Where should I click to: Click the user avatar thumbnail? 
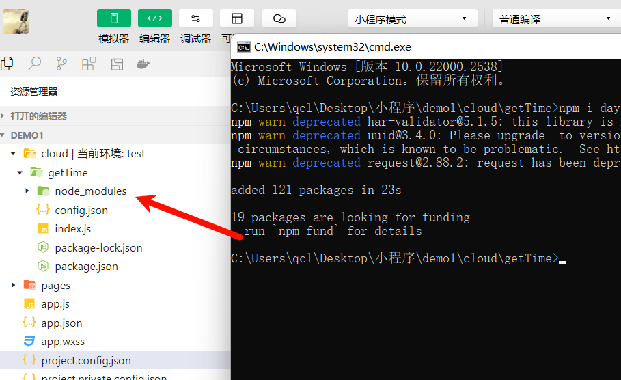[x=16, y=22]
